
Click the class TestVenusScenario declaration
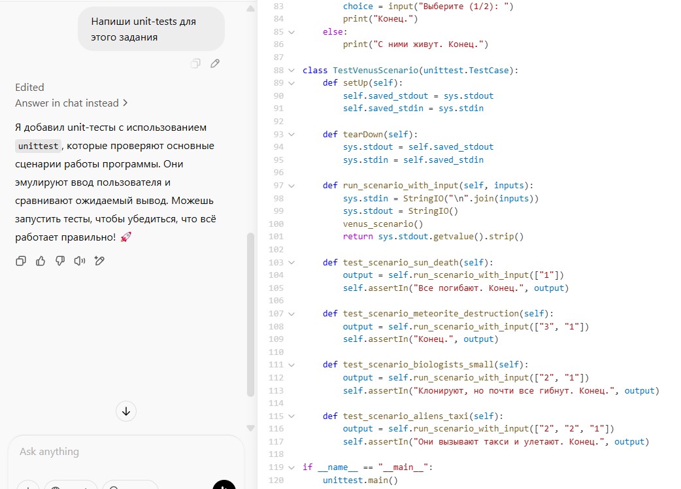(410, 71)
